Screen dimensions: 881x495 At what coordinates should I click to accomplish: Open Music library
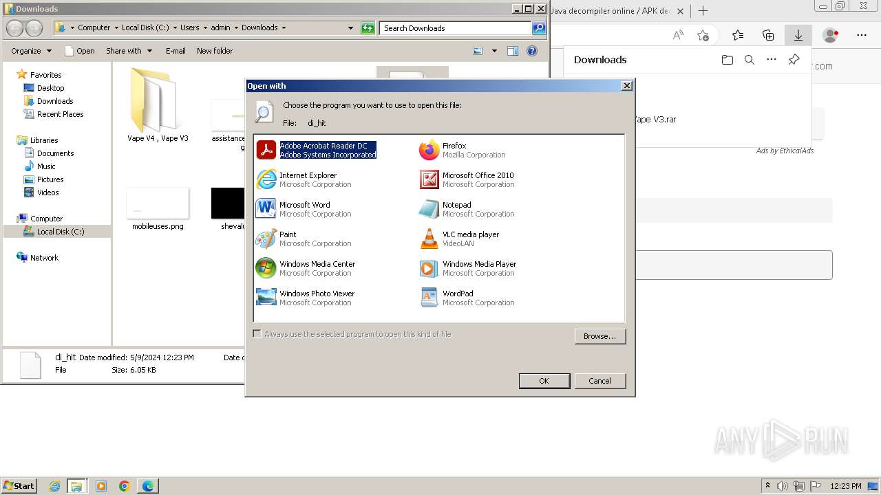coord(39,166)
